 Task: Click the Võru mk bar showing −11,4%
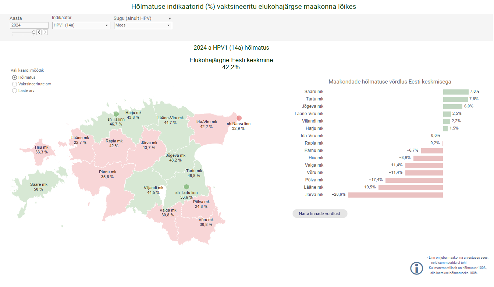click(x=424, y=173)
